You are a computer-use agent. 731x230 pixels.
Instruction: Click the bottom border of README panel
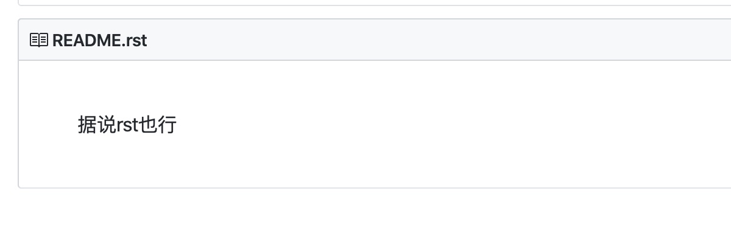tap(375, 187)
